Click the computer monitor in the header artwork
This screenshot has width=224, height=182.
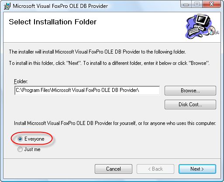tap(203, 20)
